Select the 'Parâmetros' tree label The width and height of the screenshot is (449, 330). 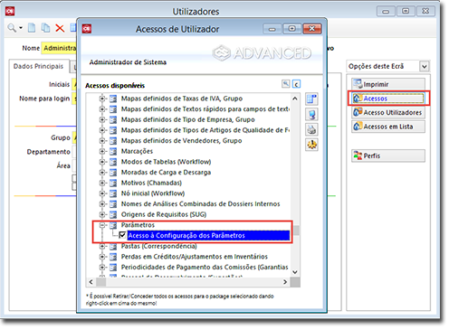138,225
